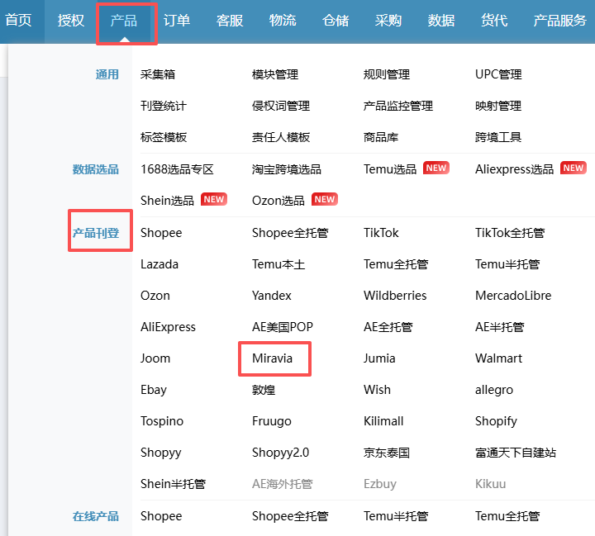595x536 pixels.
Task: Click the Shopify listing link
Action: pyautogui.click(x=496, y=421)
